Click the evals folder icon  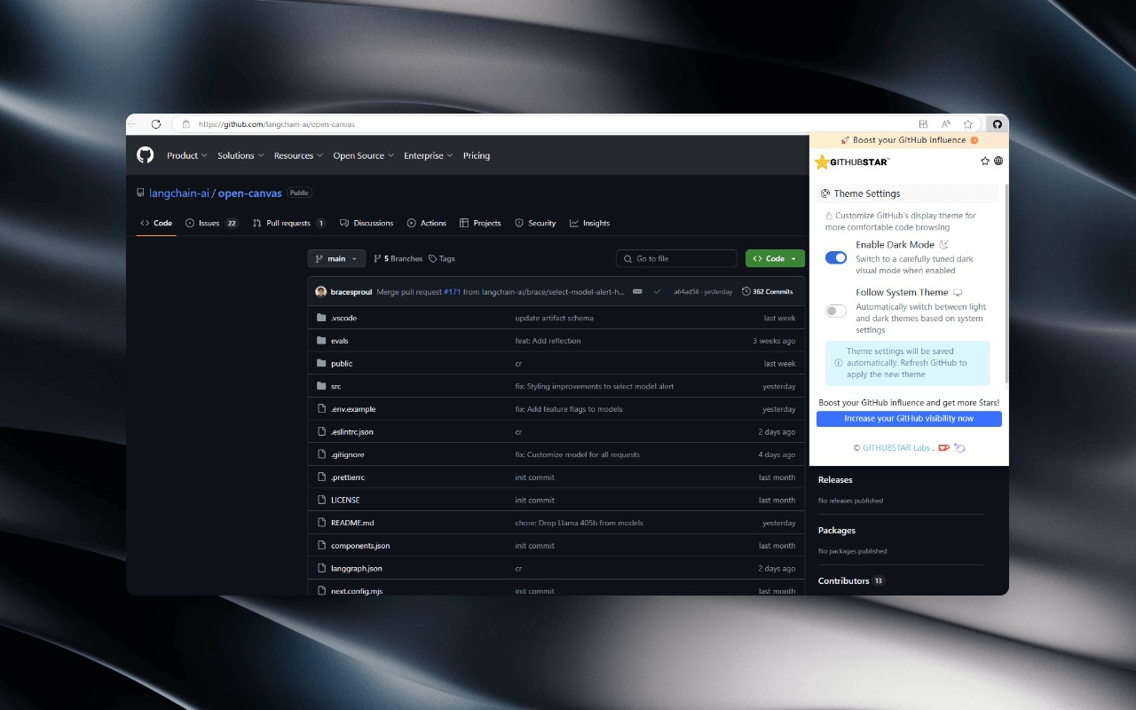(321, 341)
